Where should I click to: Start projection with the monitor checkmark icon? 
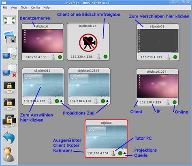coord(10,53)
